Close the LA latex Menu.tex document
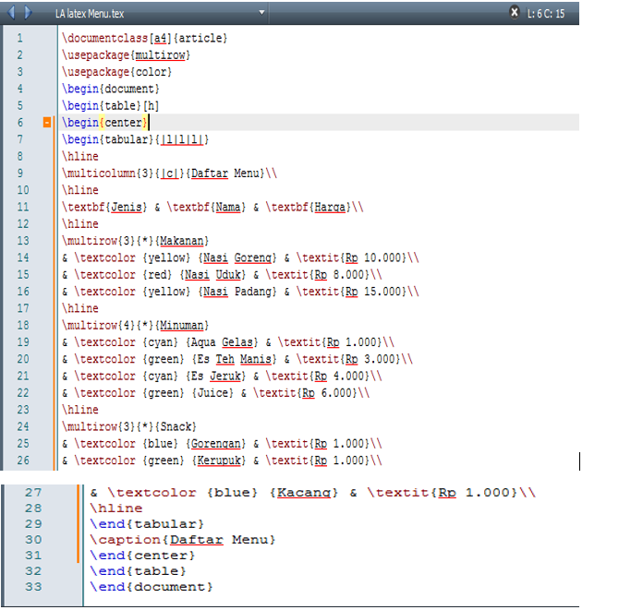The height and width of the screenshot is (610, 643). tap(514, 13)
